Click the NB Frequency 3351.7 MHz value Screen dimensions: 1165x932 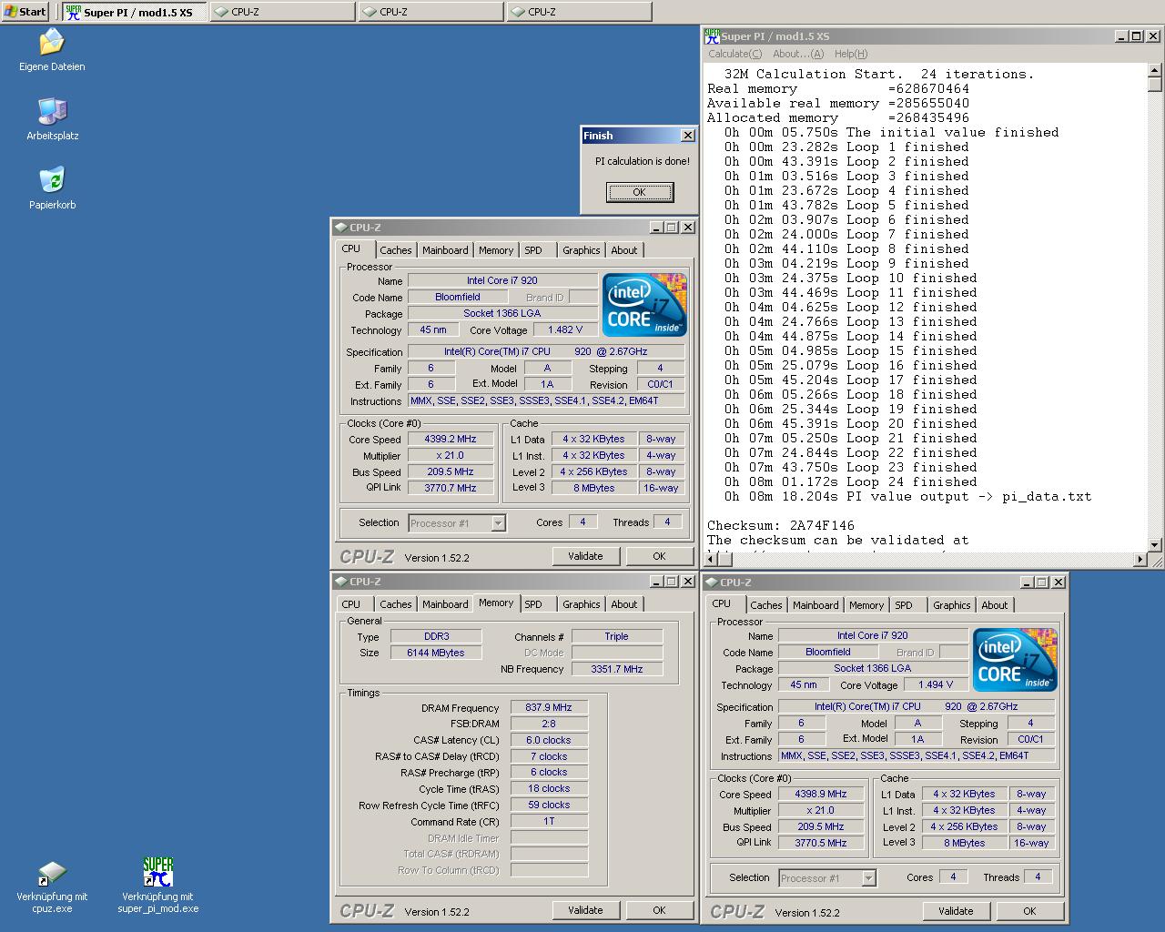[x=617, y=669]
